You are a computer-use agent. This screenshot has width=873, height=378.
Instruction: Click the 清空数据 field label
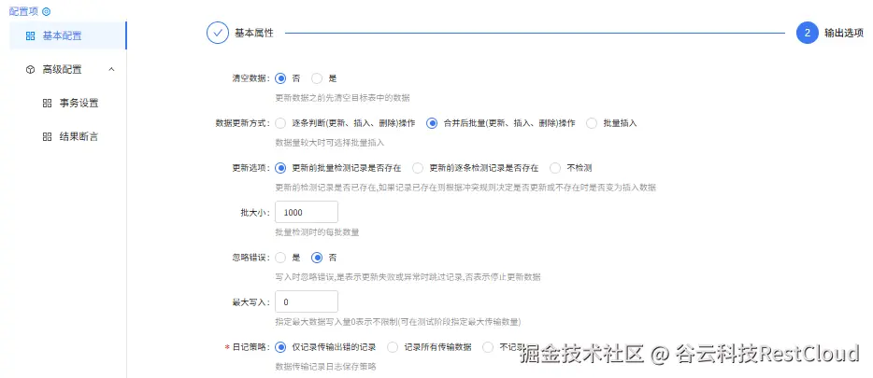[251, 78]
